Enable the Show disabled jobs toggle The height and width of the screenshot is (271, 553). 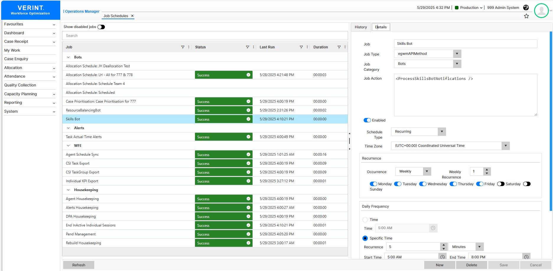[x=101, y=27]
